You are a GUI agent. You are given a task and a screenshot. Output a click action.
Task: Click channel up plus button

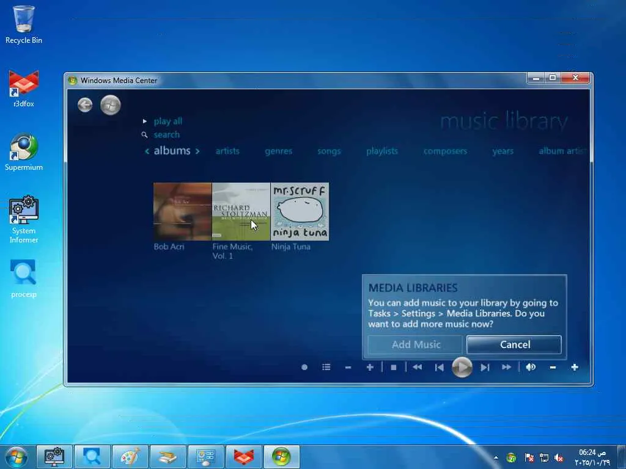[x=370, y=367]
